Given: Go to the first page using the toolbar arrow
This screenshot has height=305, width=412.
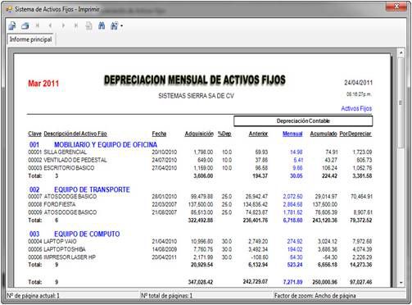Looking at the screenshot, I should 38,25.
